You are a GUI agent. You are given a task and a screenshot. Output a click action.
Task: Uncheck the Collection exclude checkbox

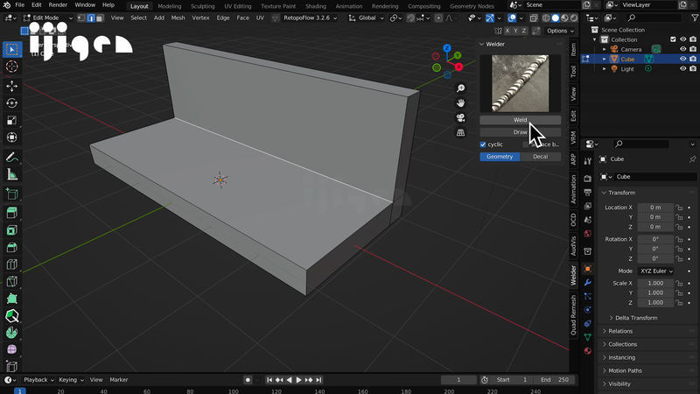point(673,39)
